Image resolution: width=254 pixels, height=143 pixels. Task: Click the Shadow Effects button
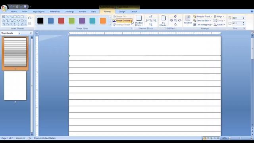[139, 21]
